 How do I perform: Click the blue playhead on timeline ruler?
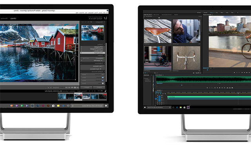pos(238,93)
